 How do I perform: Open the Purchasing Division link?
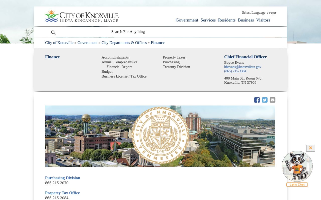click(63, 178)
